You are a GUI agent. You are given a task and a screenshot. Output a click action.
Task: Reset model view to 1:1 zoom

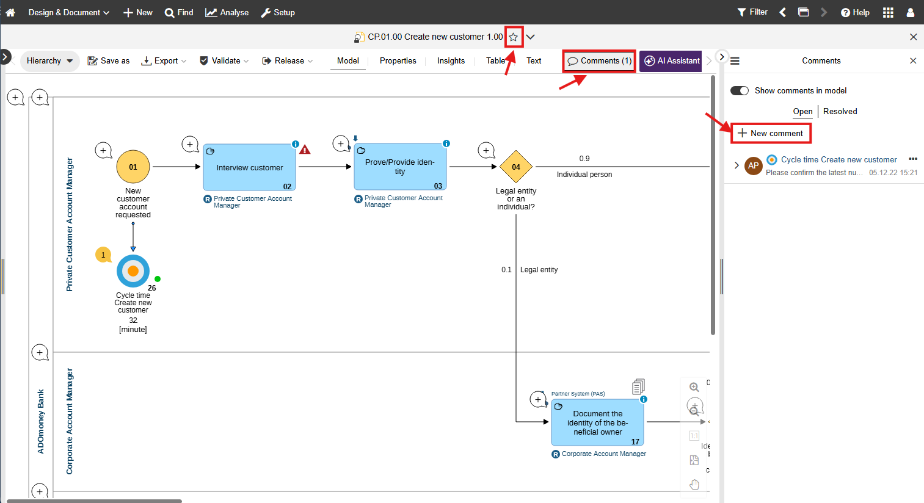pyautogui.click(x=694, y=435)
